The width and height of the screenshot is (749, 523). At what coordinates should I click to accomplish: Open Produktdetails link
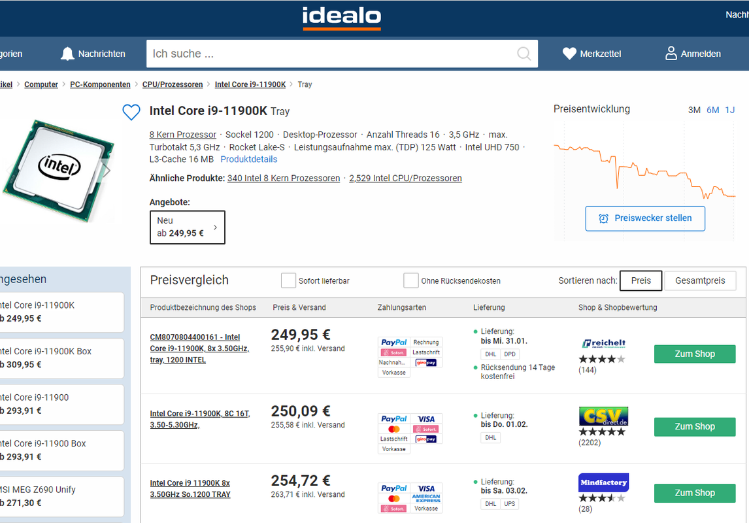(248, 160)
